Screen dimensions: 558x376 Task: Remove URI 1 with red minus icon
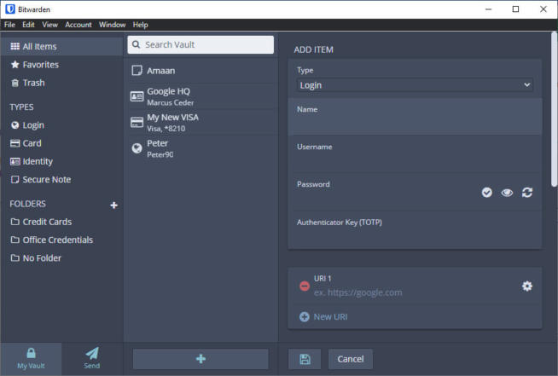coord(305,286)
